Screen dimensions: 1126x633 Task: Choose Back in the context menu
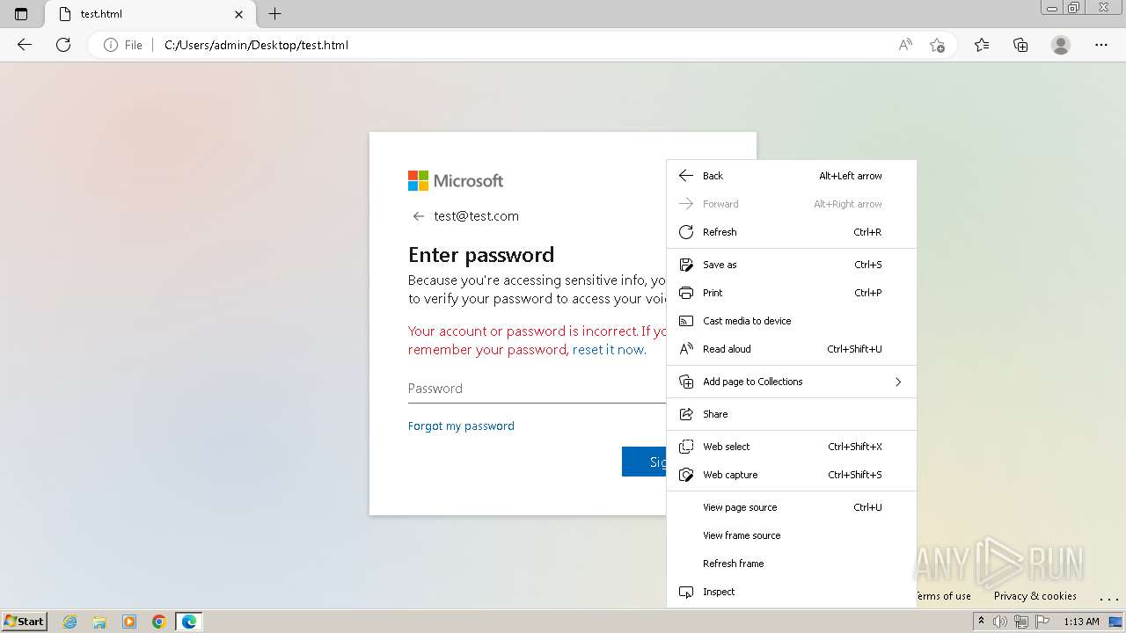click(792, 176)
